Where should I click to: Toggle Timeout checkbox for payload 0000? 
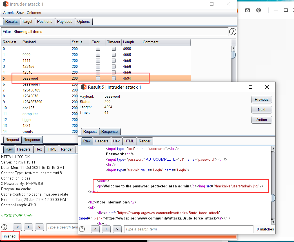click(113, 55)
